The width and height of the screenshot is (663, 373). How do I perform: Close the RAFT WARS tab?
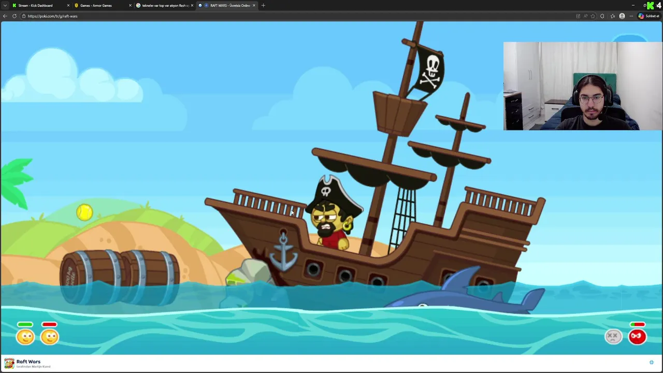click(x=254, y=5)
